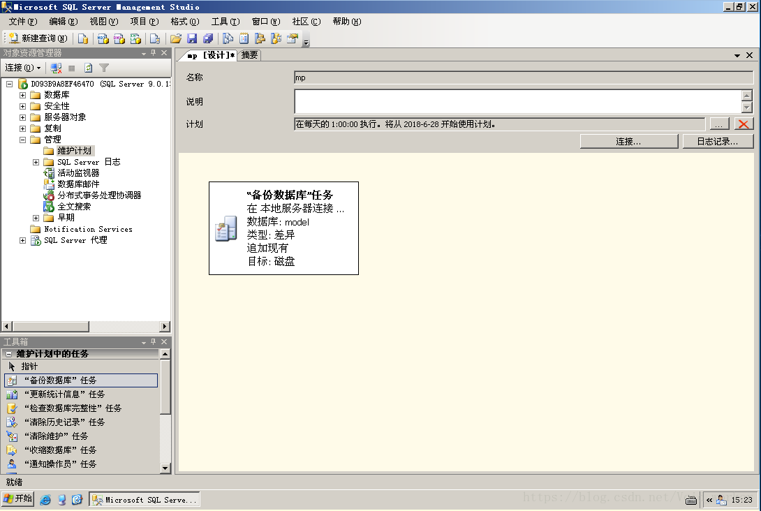
Task: Click the 连接... button
Action: pos(628,141)
